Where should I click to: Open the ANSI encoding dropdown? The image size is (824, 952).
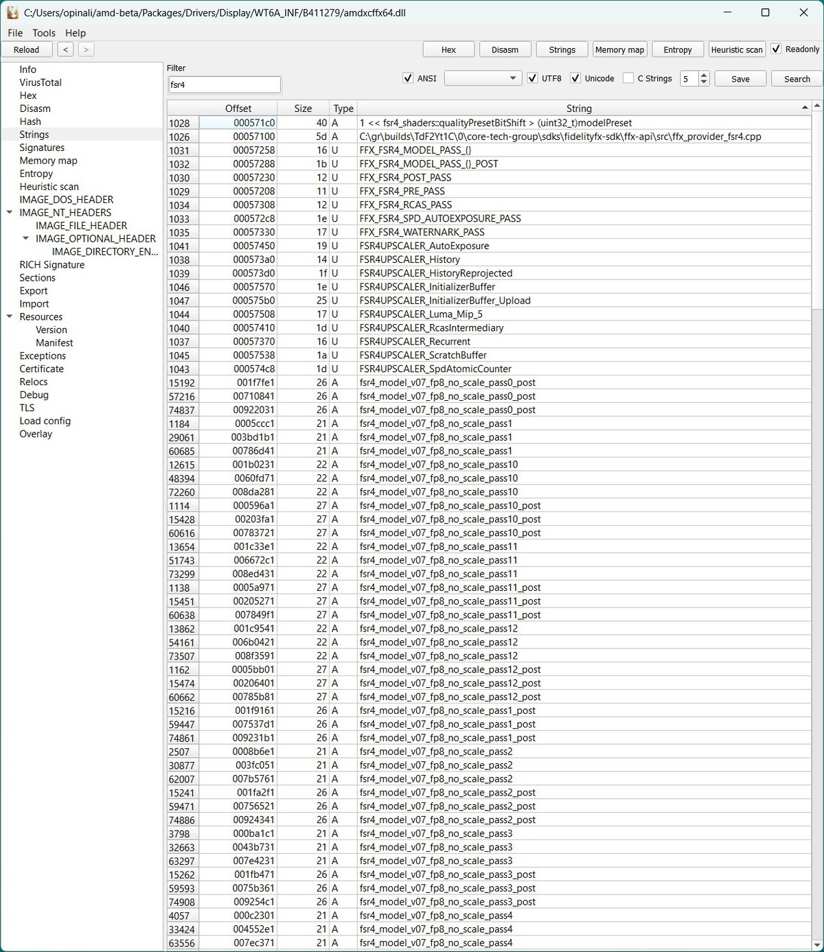click(x=483, y=79)
